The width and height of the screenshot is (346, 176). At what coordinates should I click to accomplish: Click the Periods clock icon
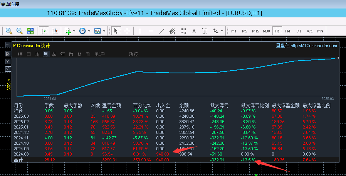[82, 31]
